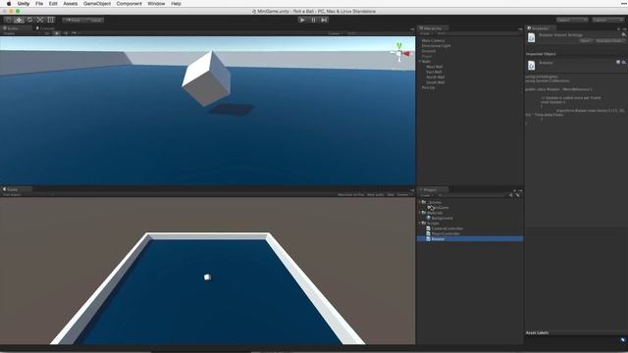Select the Rotate tool in toolbar
This screenshot has width=628, height=353.
click(x=29, y=20)
